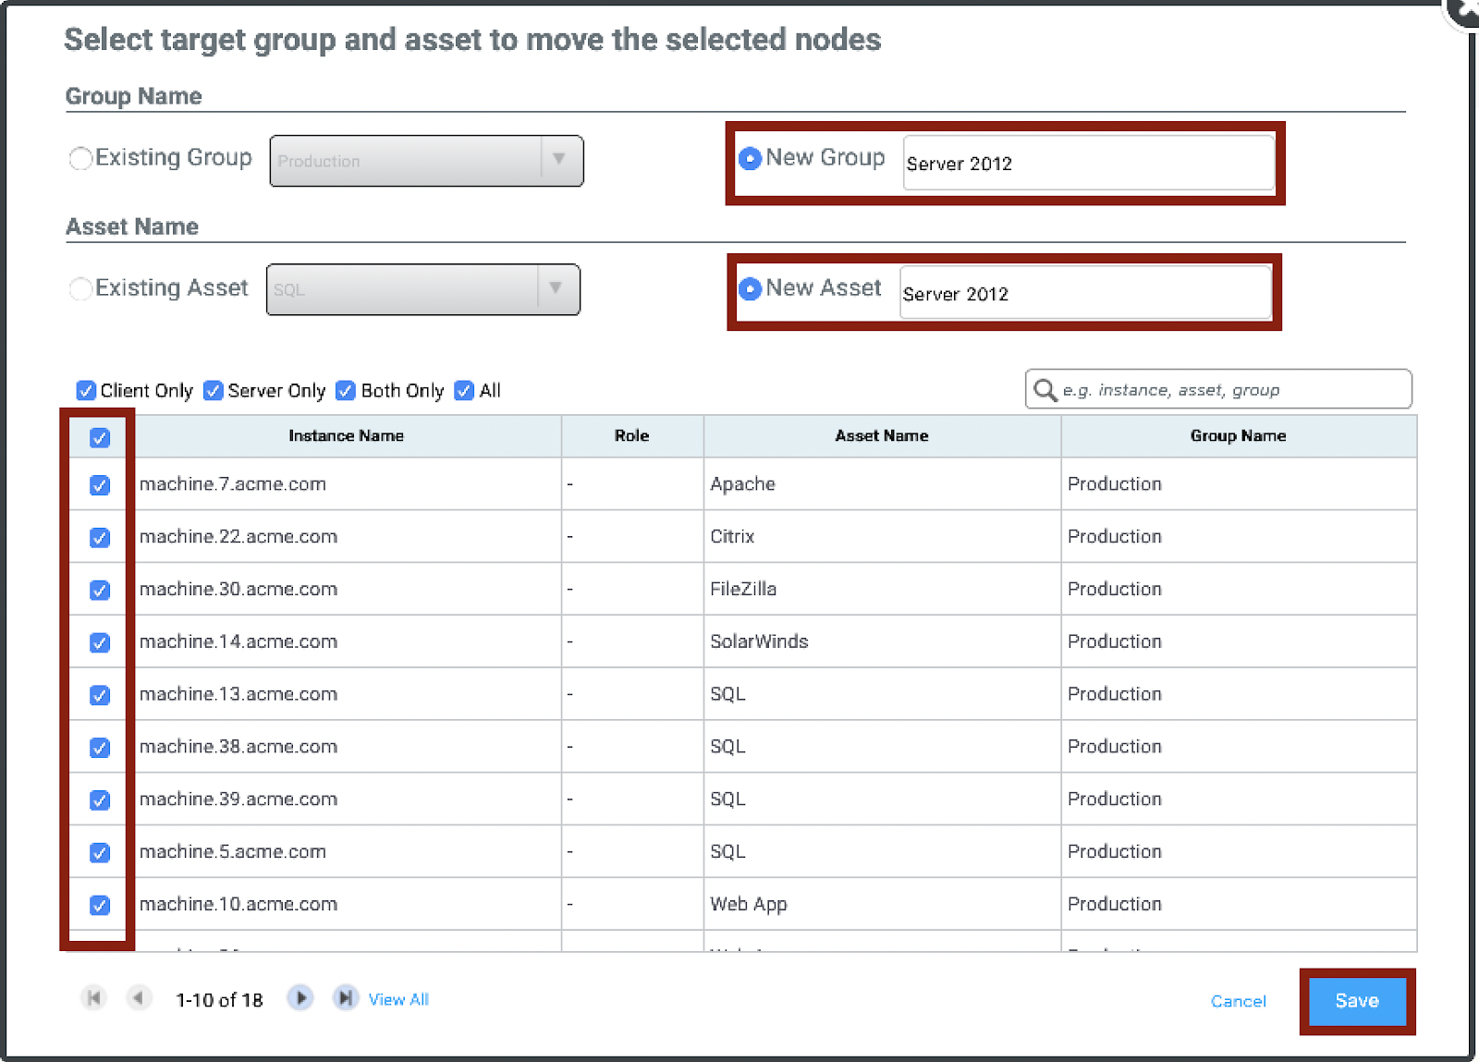Close the dialog with the X icon
This screenshot has width=1479, height=1062.
[x=1465, y=9]
